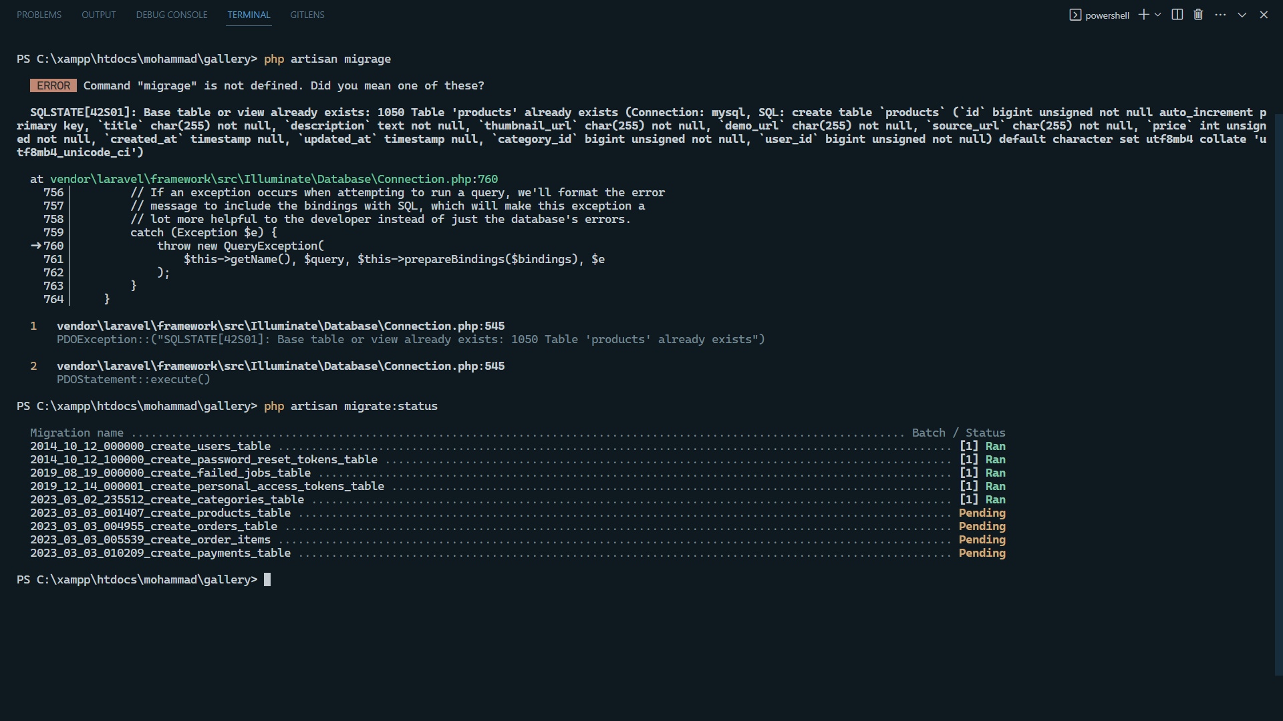Create a new terminal with plus icon
Screen dimensions: 1283x721
click(1144, 15)
